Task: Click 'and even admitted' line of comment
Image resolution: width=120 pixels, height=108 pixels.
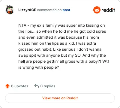Action: click(x=36, y=37)
